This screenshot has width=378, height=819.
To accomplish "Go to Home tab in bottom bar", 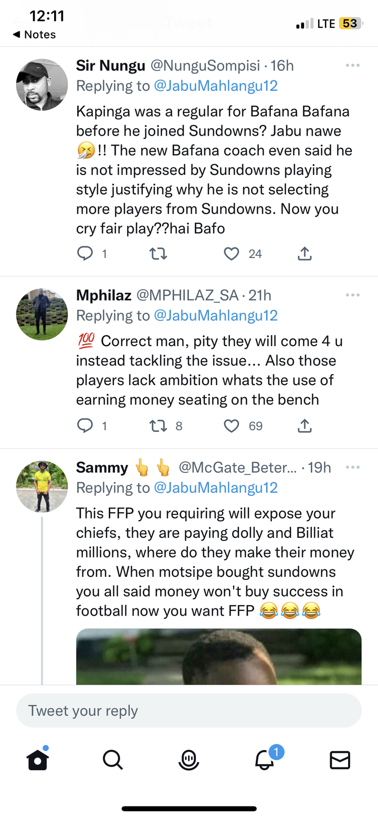I will click(38, 759).
